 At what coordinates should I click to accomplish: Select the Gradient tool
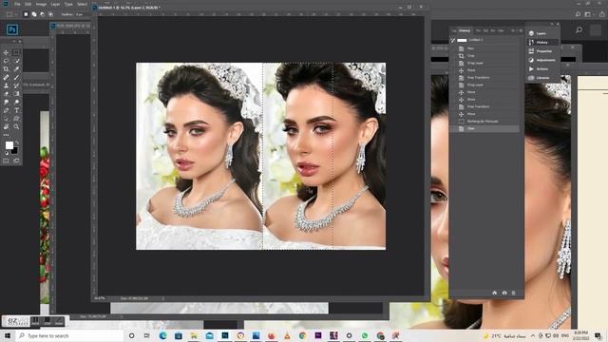(x=16, y=94)
